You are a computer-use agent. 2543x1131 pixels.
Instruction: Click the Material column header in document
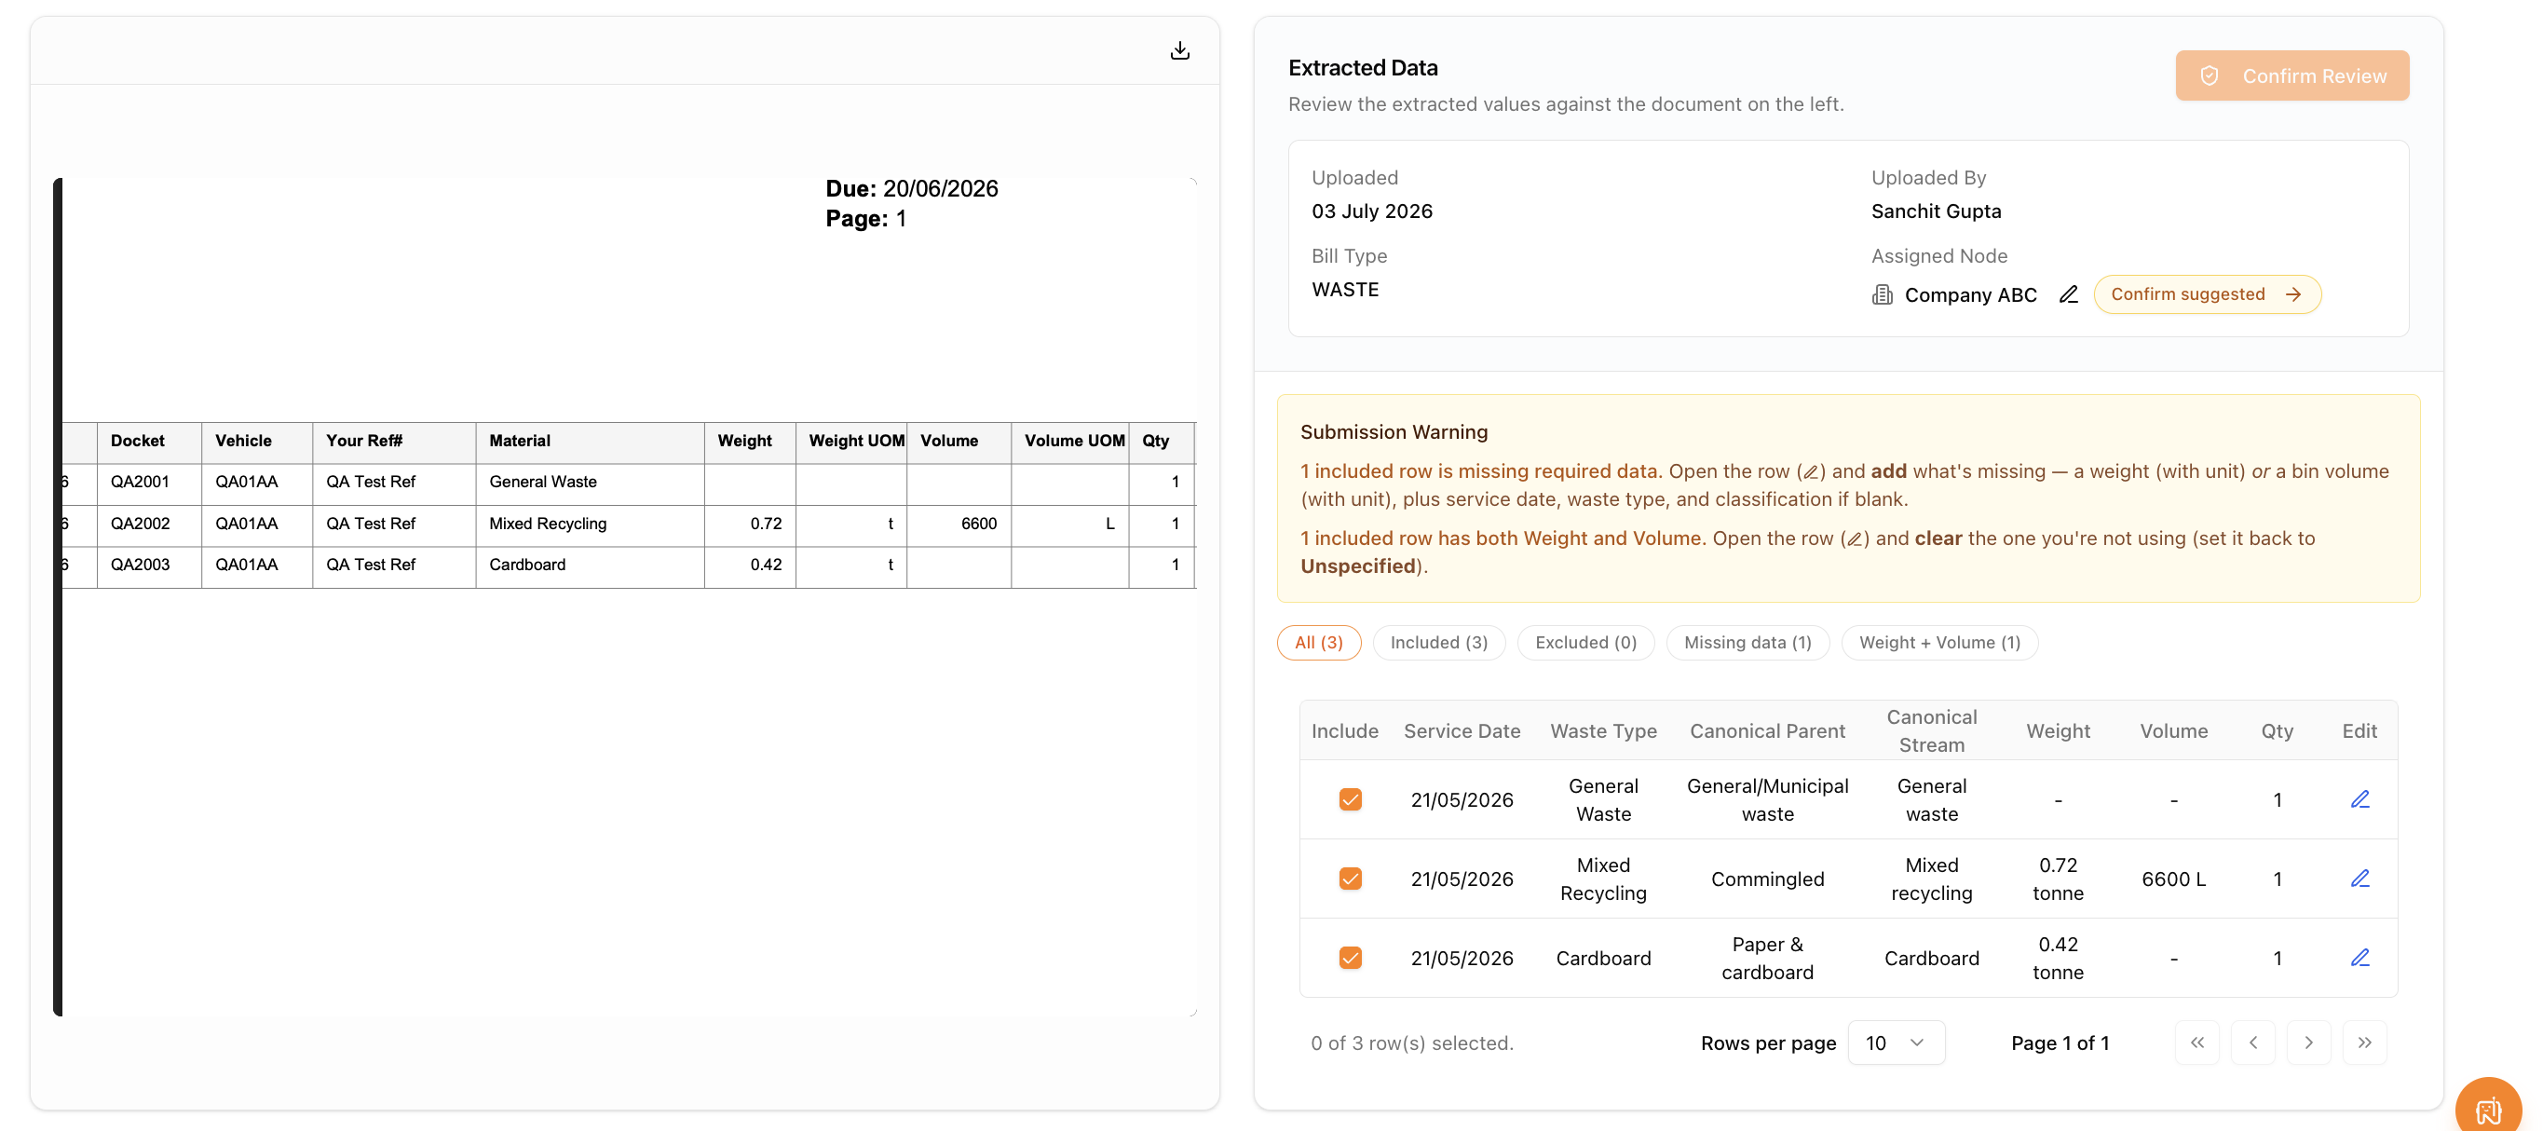coord(519,442)
